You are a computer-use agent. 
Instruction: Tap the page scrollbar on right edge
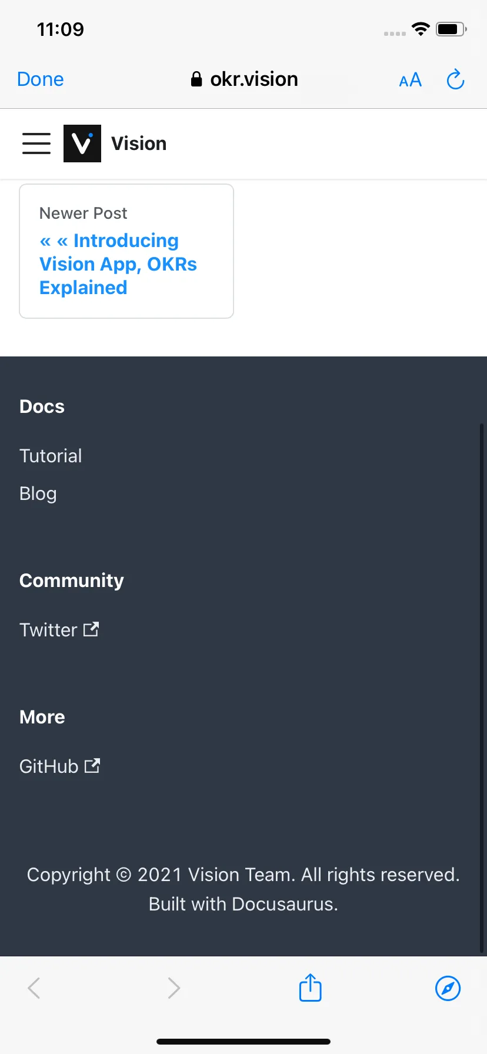482,688
